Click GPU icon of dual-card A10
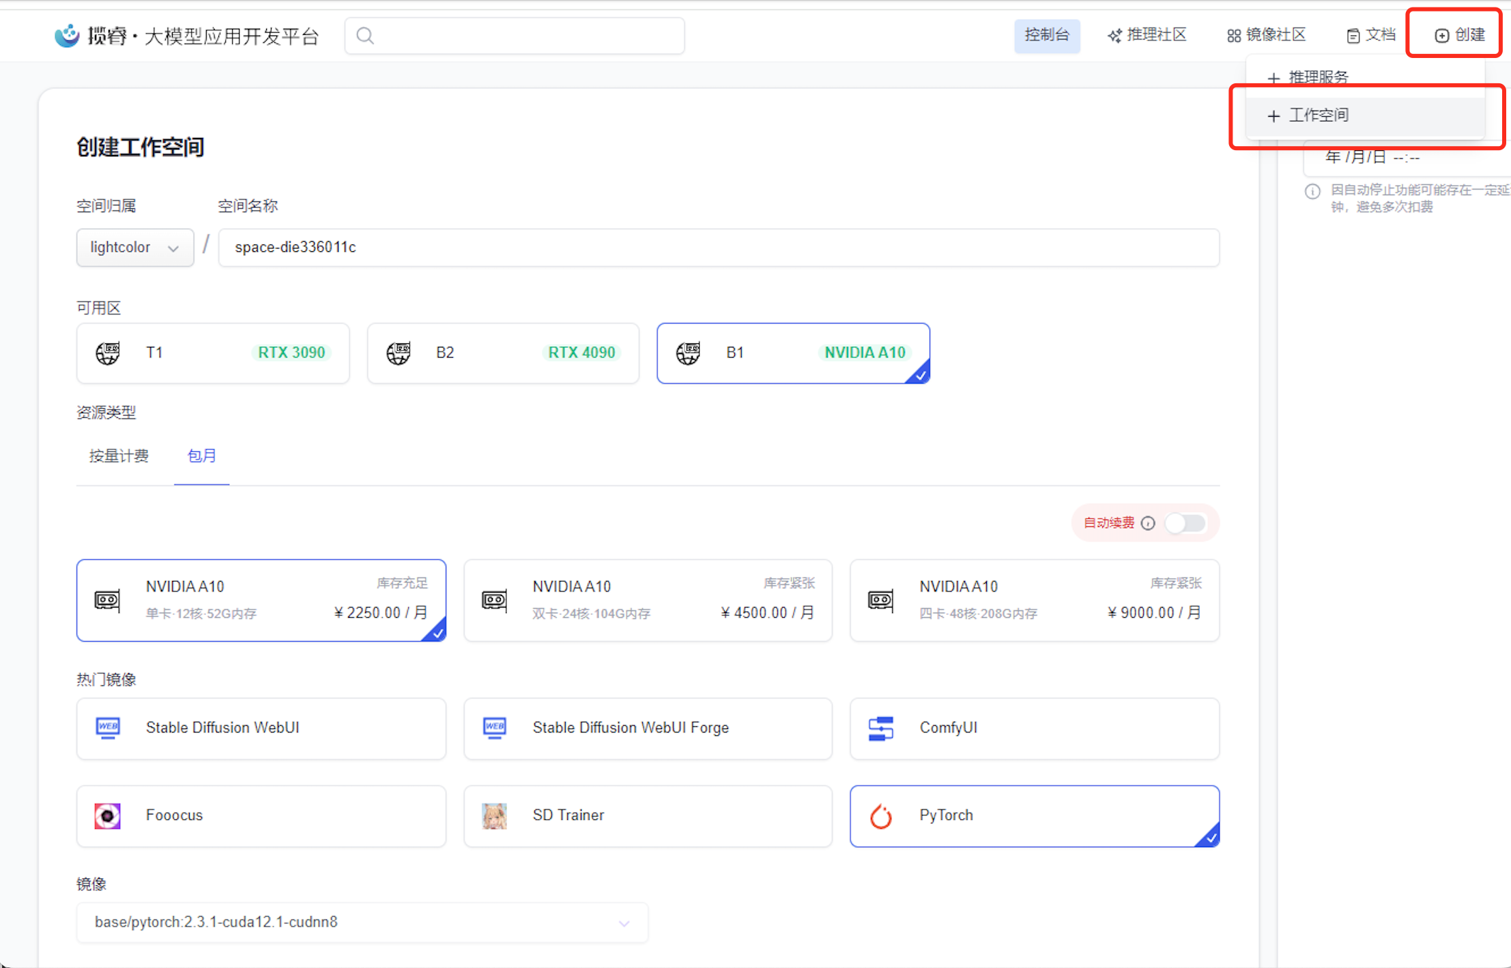The width and height of the screenshot is (1511, 968). point(494,601)
